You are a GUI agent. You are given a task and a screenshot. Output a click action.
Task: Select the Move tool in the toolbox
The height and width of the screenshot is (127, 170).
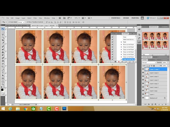point(3,29)
